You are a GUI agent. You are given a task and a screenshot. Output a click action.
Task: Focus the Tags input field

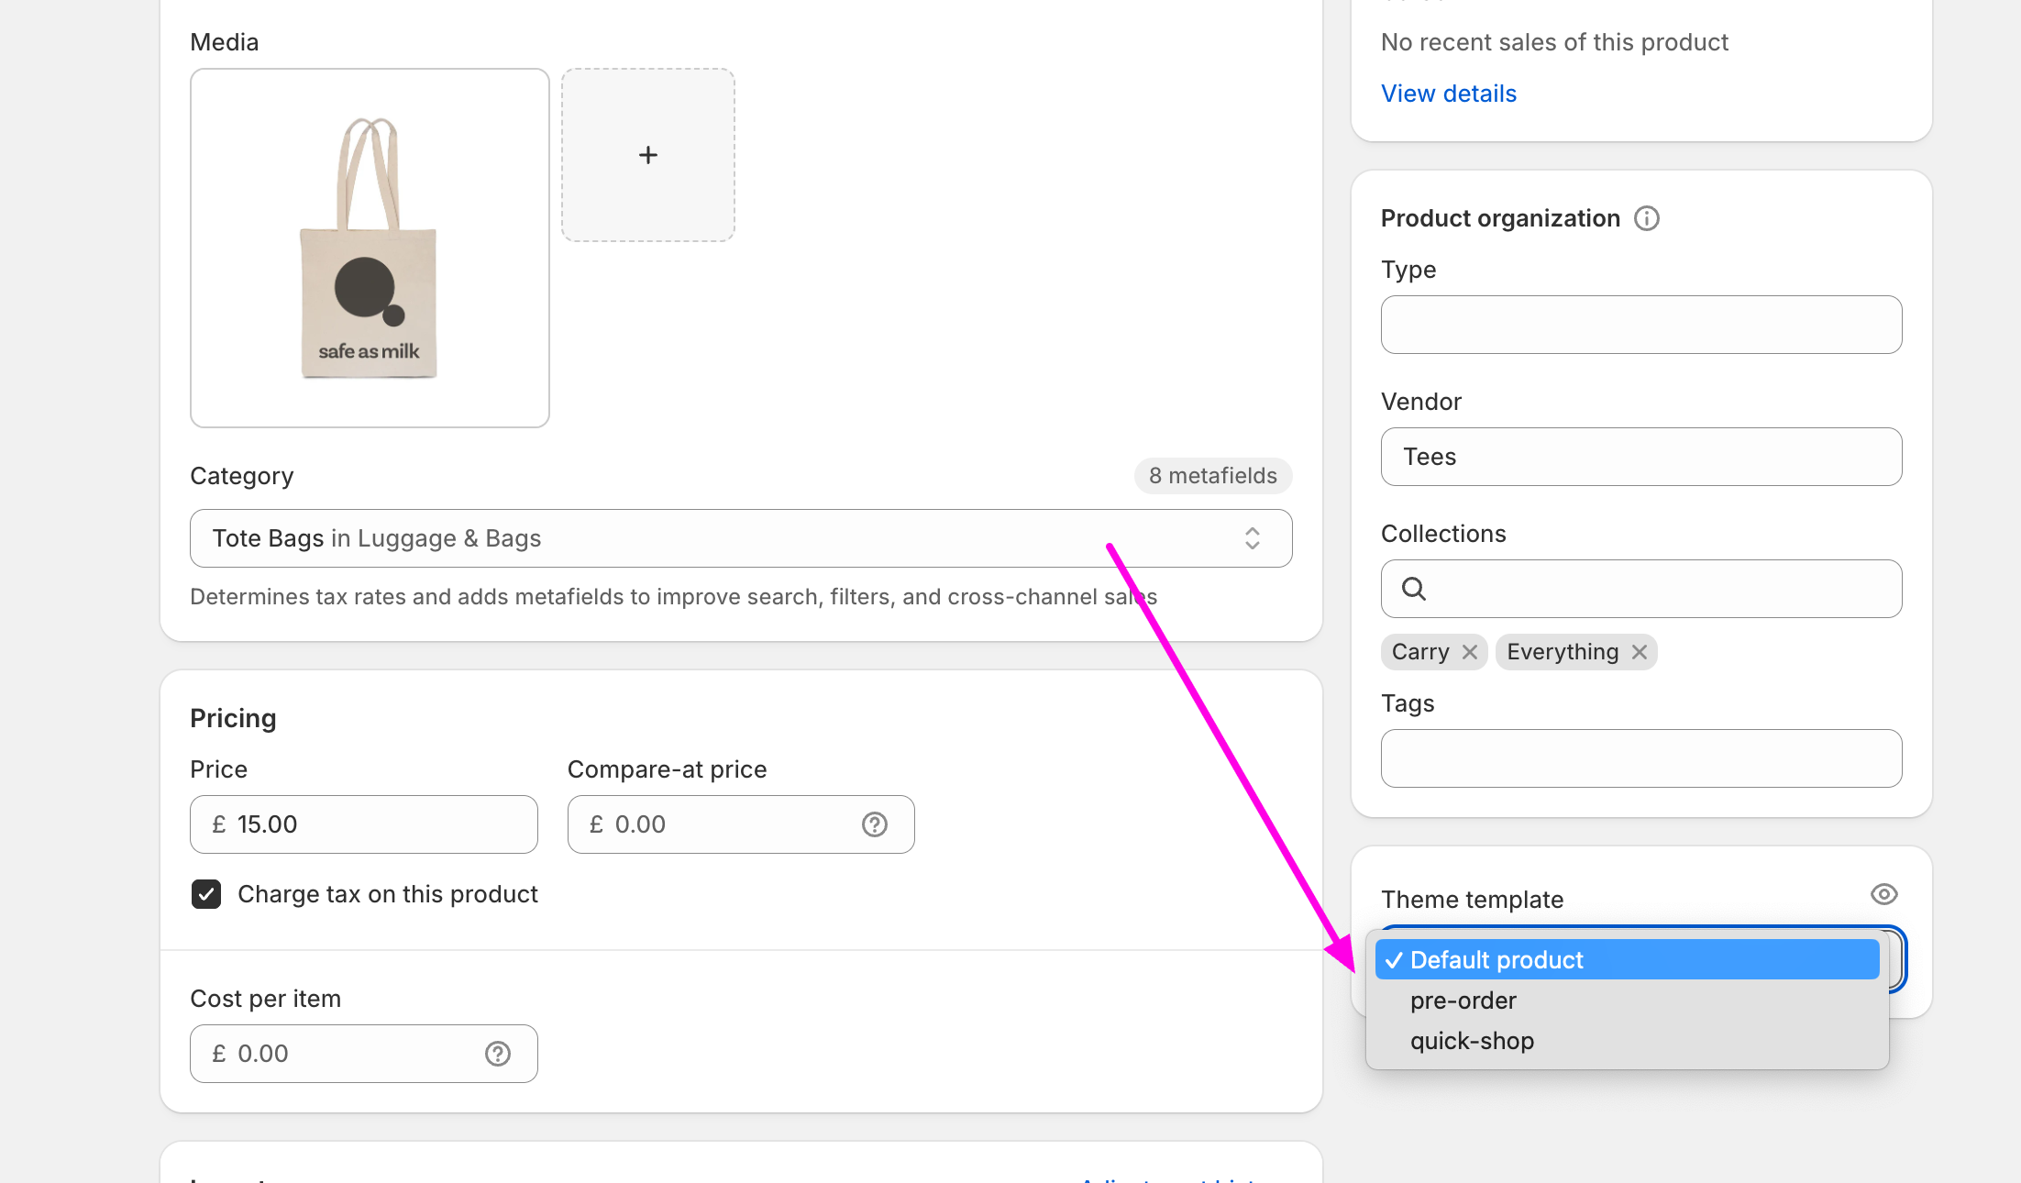(x=1641, y=758)
